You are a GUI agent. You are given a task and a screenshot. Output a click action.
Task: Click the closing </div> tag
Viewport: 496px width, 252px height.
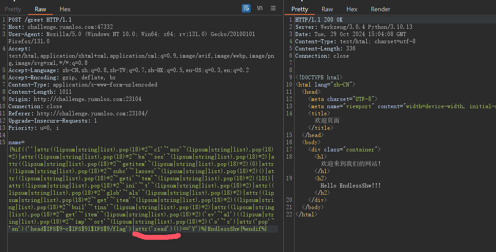pos(317,200)
